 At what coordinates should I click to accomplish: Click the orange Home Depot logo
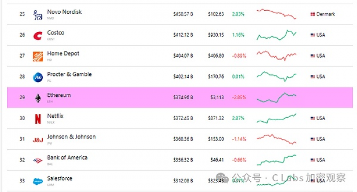(38, 57)
